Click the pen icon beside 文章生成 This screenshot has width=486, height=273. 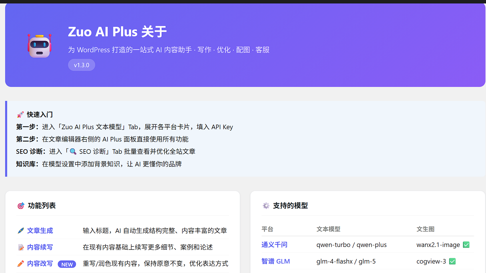pos(21,231)
